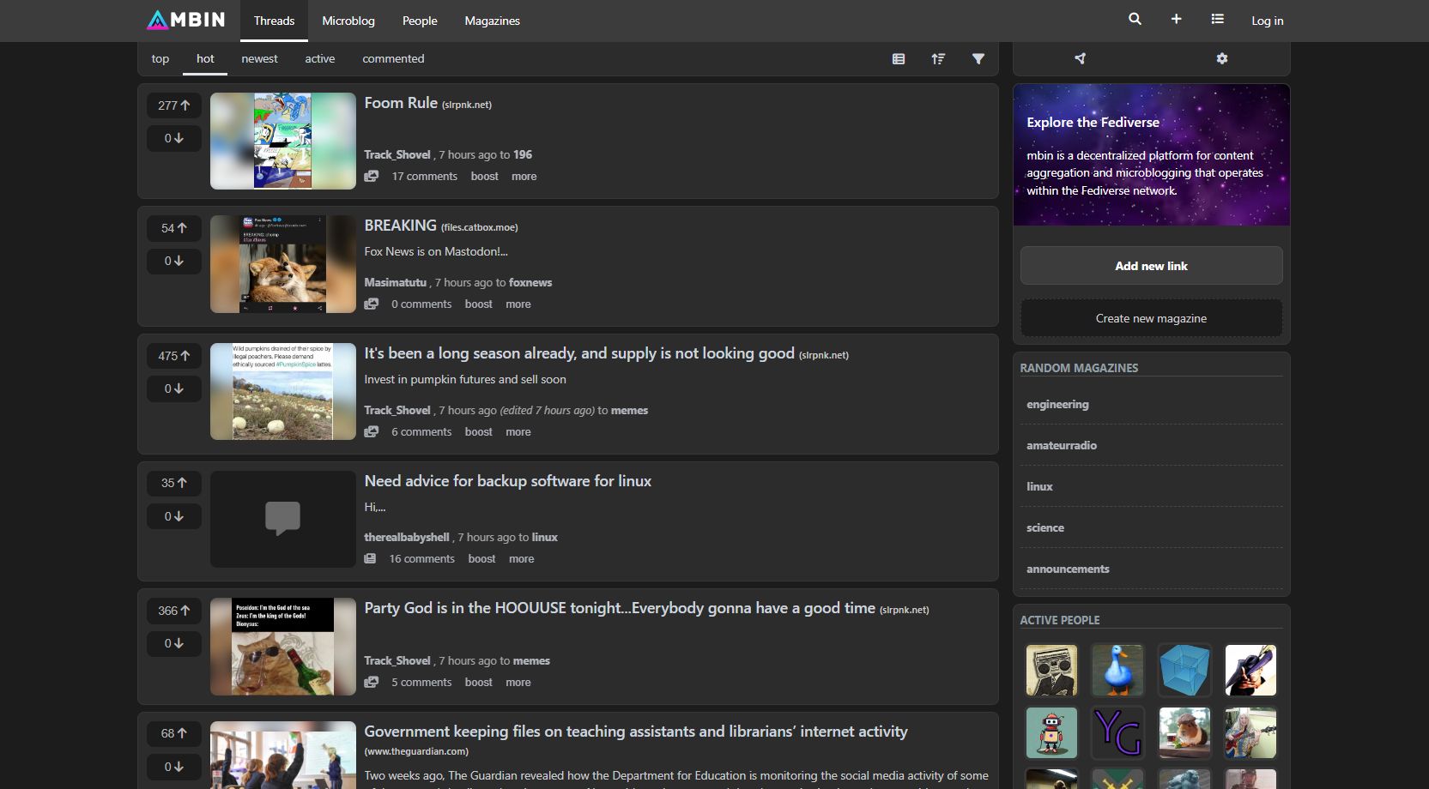Viewport: 1429px width, 789px height.
Task: Switch to the Microblog tab
Action: pyautogui.click(x=348, y=21)
